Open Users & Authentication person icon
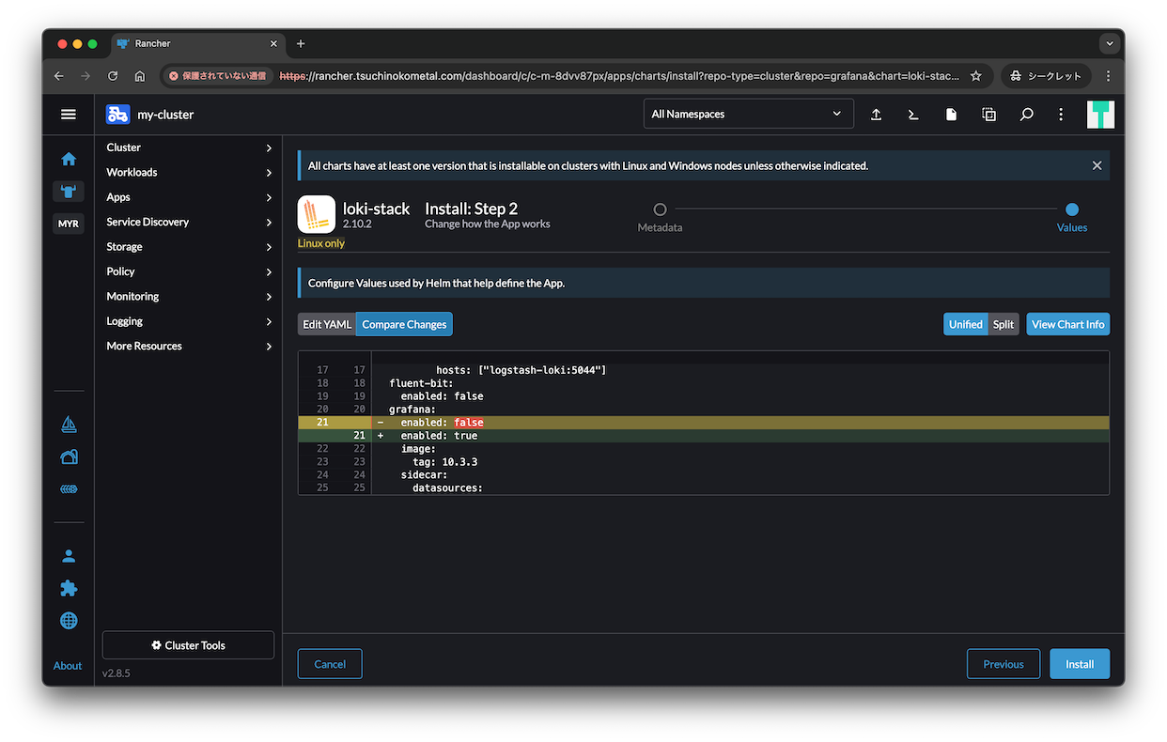This screenshot has height=742, width=1167. coord(69,556)
